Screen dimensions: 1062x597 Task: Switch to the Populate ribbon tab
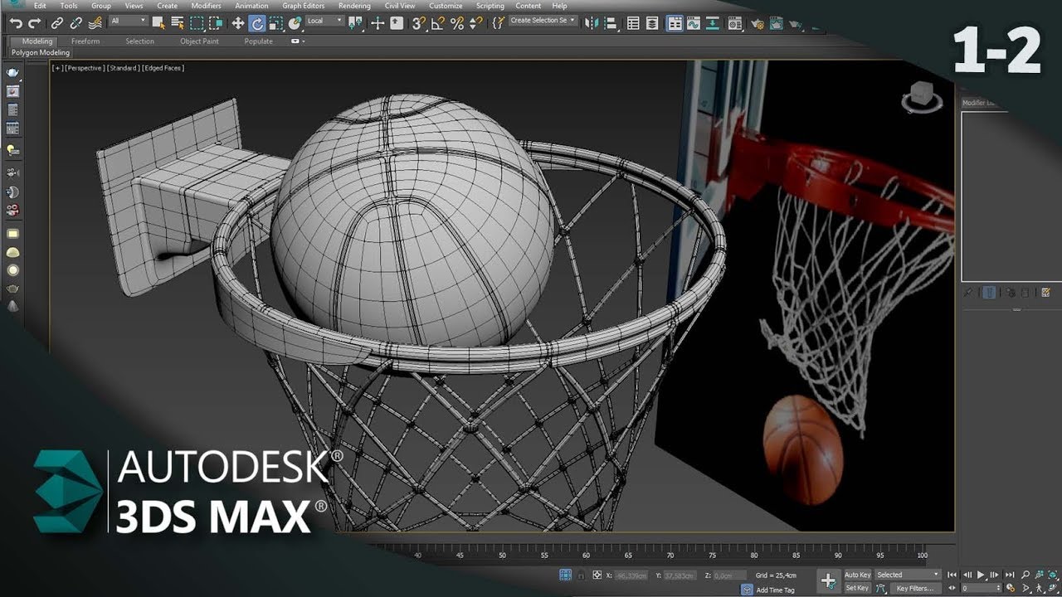click(258, 41)
